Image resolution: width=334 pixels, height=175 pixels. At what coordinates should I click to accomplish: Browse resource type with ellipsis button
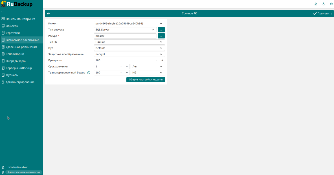(161, 30)
